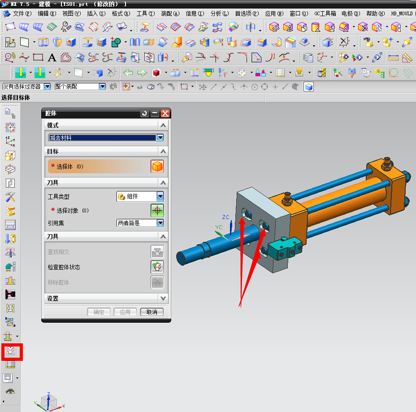Click the select object crosshair icon in dialog
The image size is (416, 412).
click(x=157, y=210)
